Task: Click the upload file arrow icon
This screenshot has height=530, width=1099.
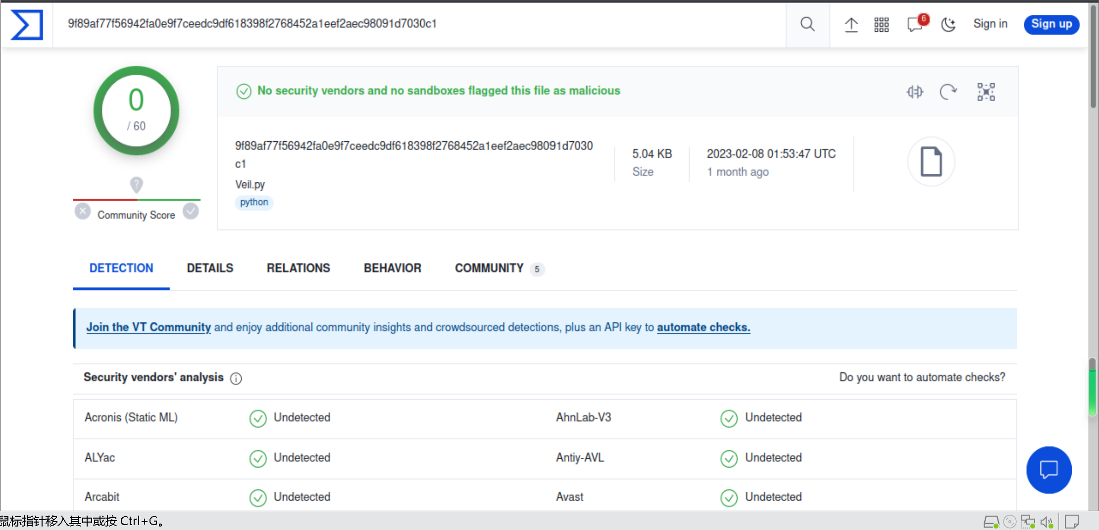Action: (851, 24)
